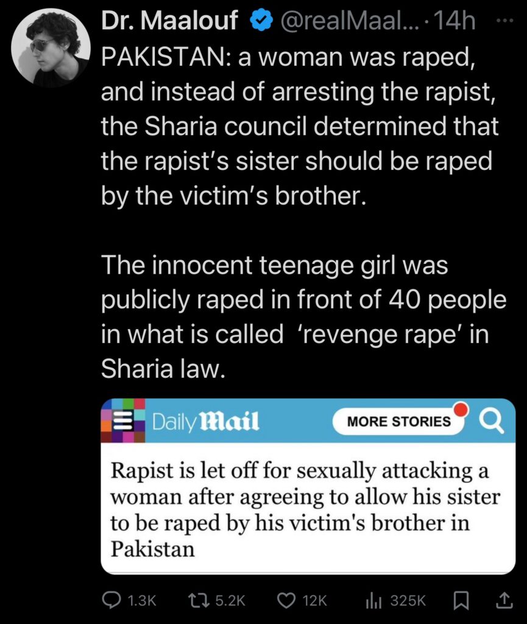Screen dimensions: 527x624
Task: Click the red notification dot
Action: (x=461, y=409)
